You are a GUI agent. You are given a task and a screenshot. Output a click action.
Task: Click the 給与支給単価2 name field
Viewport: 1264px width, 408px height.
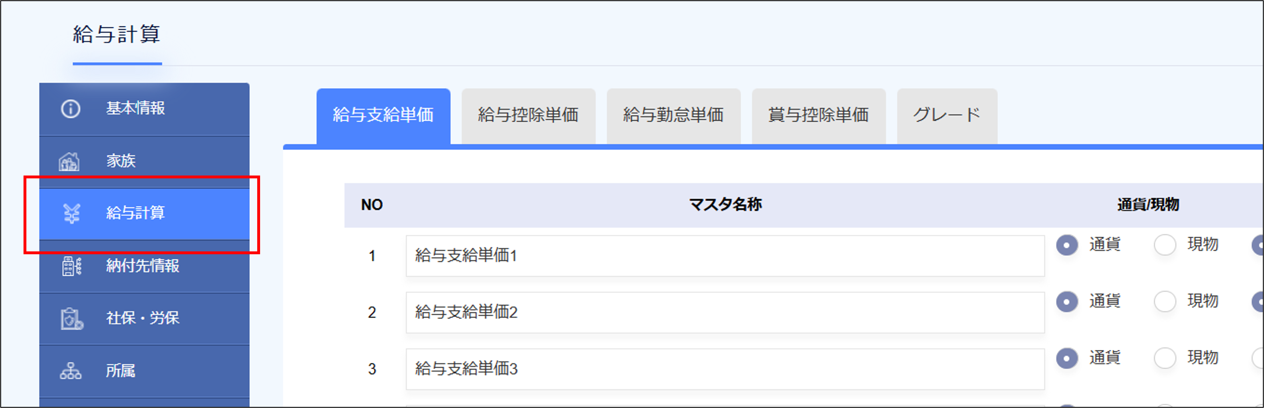[725, 313]
